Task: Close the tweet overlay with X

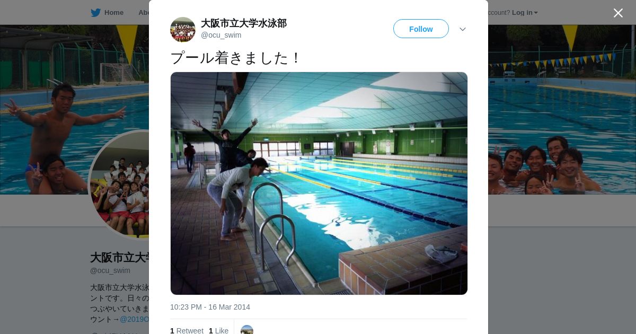Action: coord(618,13)
